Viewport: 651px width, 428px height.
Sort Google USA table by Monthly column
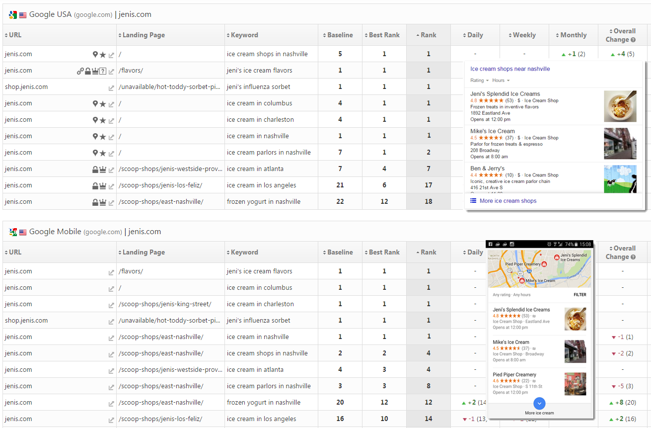click(x=573, y=35)
